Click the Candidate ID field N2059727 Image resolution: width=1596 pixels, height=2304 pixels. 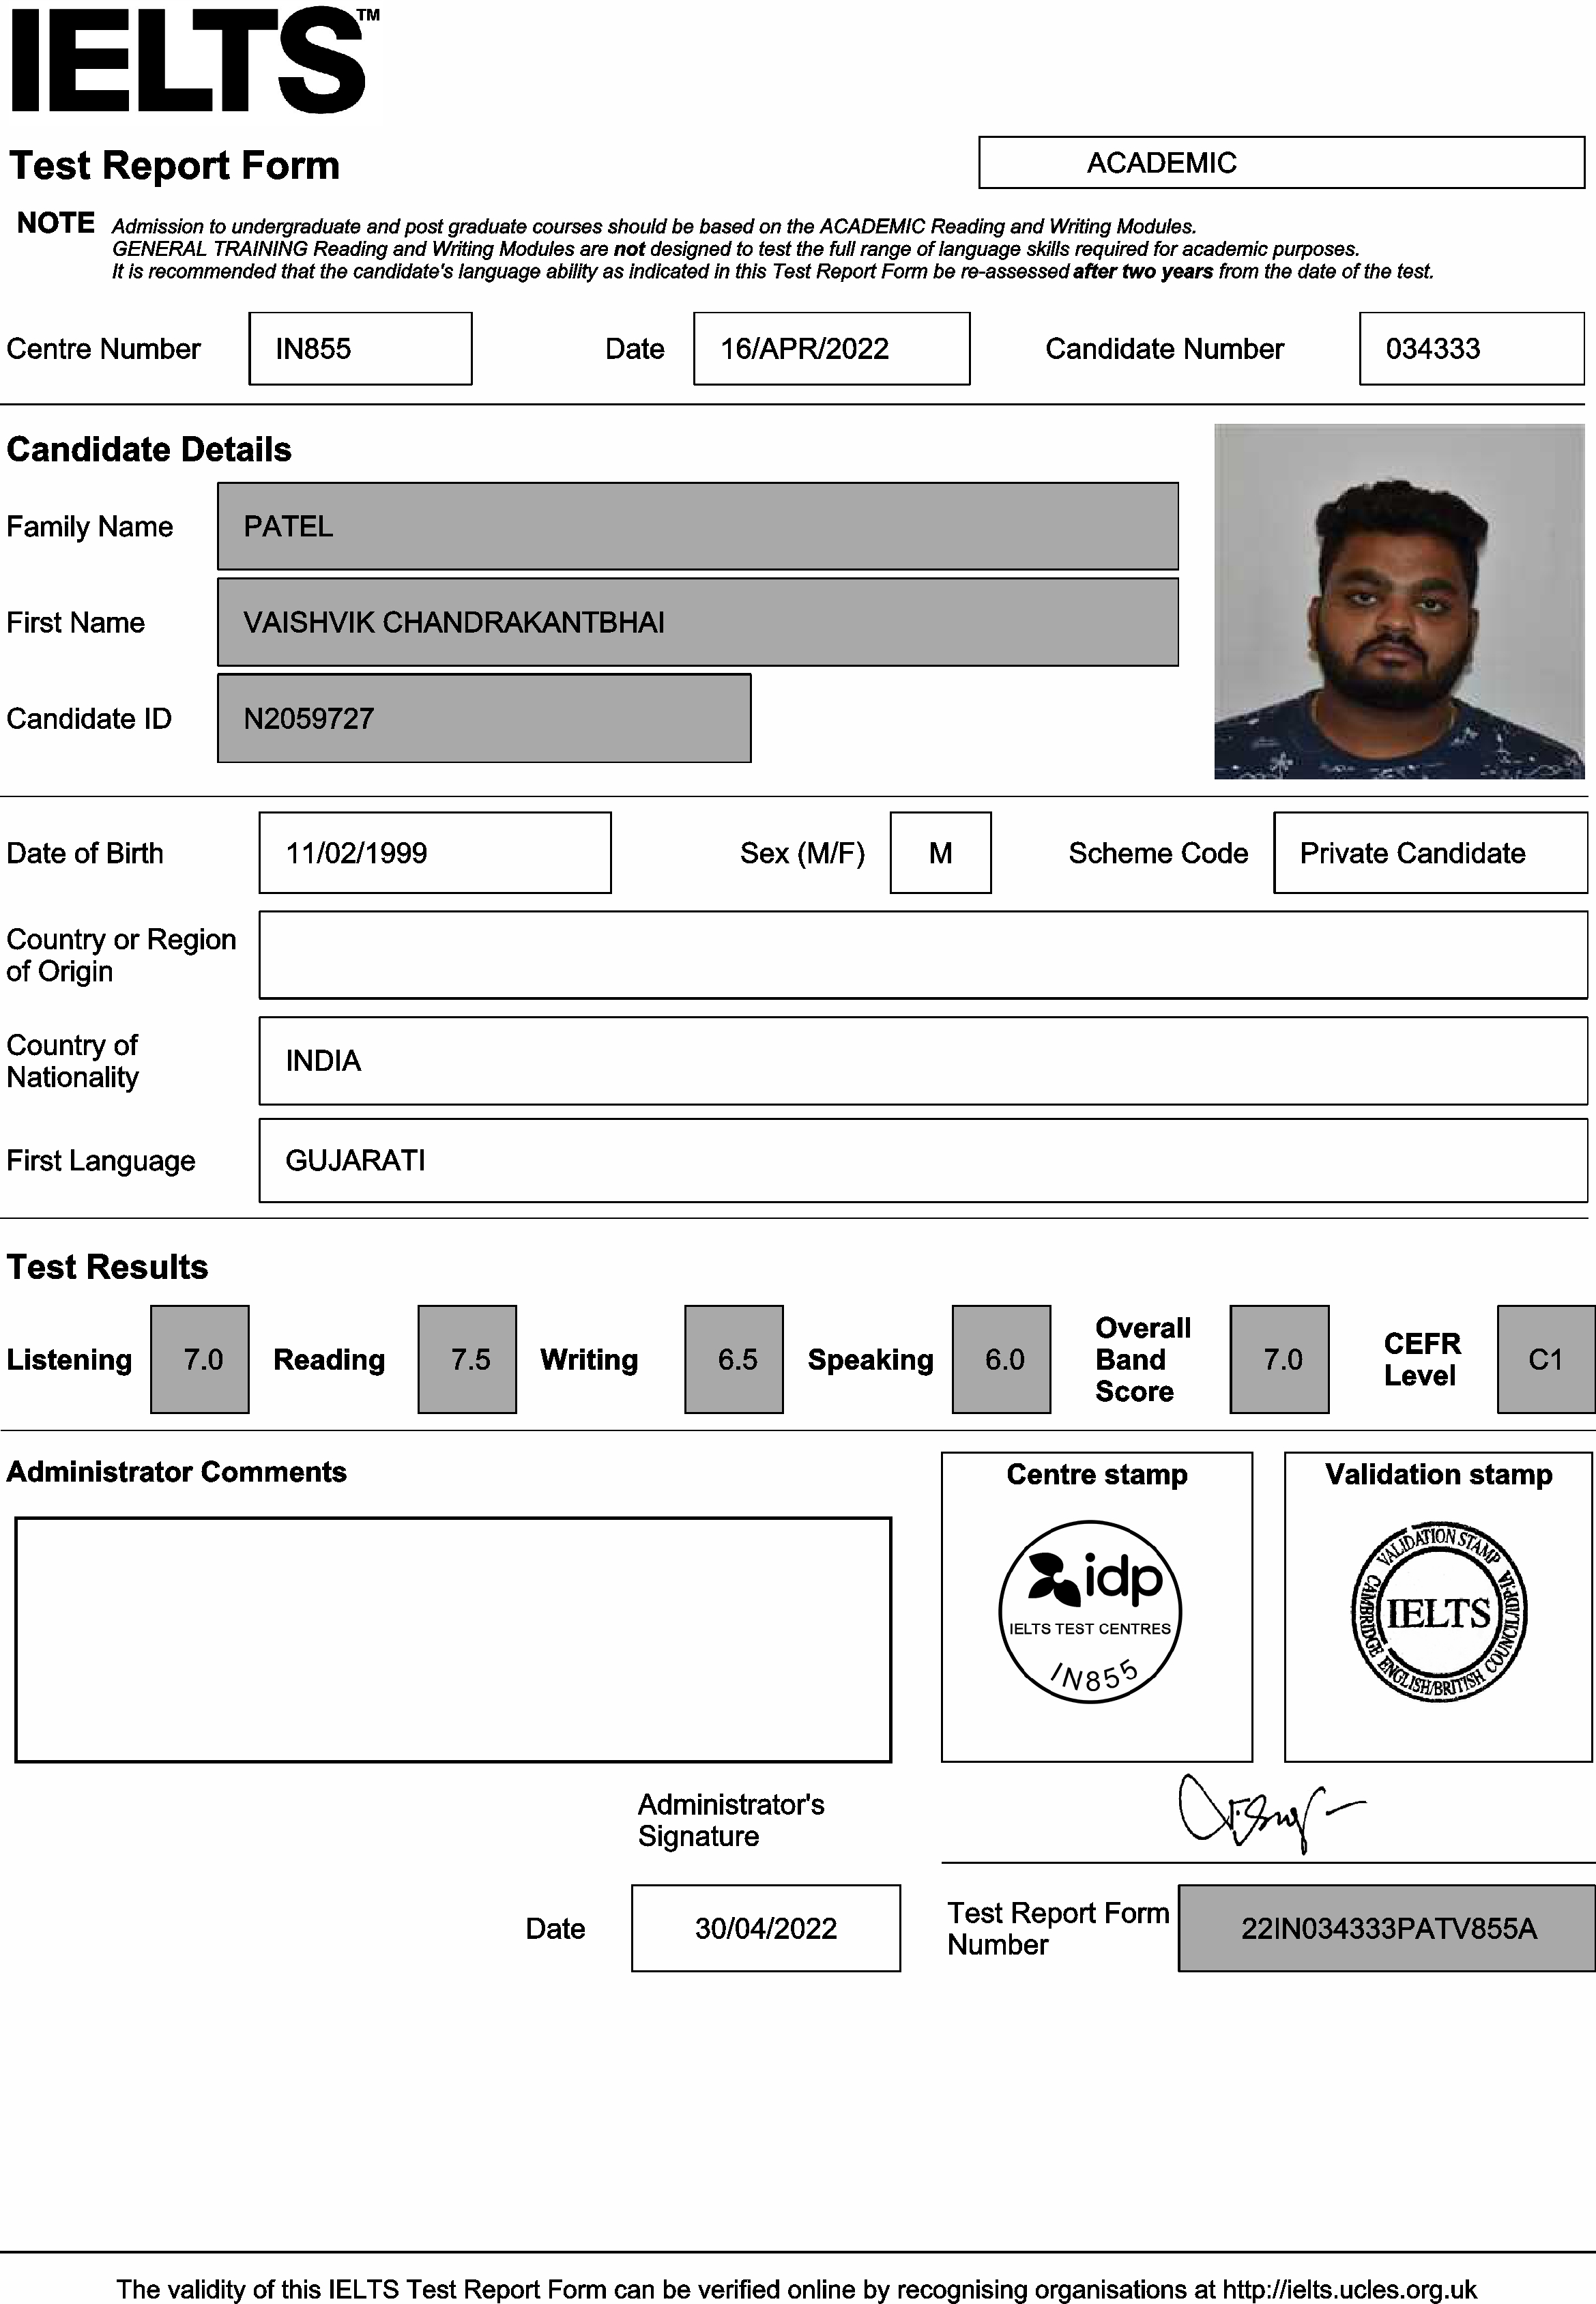tap(484, 718)
